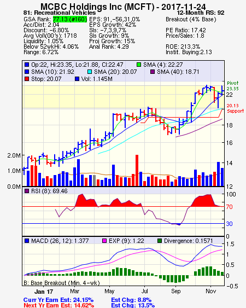The image size is (246, 308).
Task: Click the purple RSI (8) legend square
Action: [27, 191]
